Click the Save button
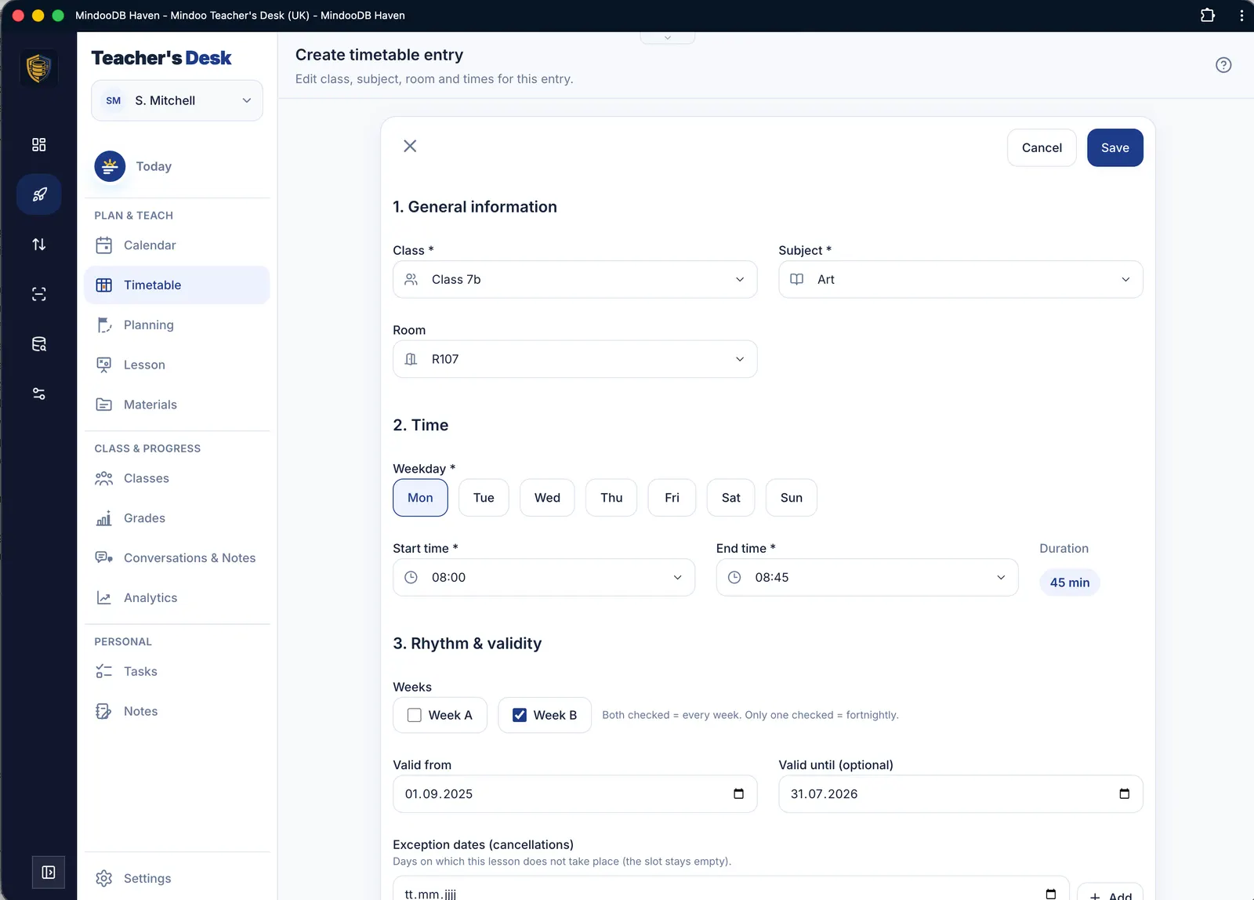 (1115, 147)
